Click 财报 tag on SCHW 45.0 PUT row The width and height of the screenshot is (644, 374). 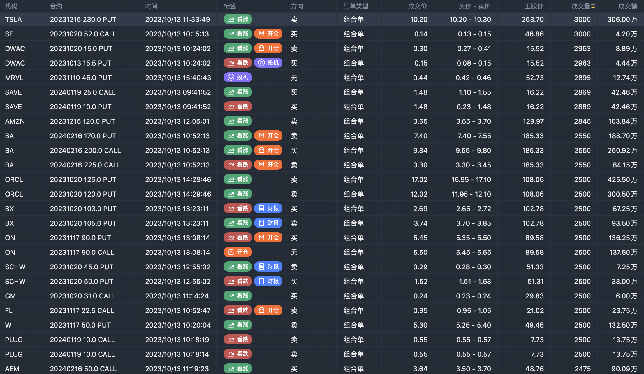pyautogui.click(x=268, y=267)
